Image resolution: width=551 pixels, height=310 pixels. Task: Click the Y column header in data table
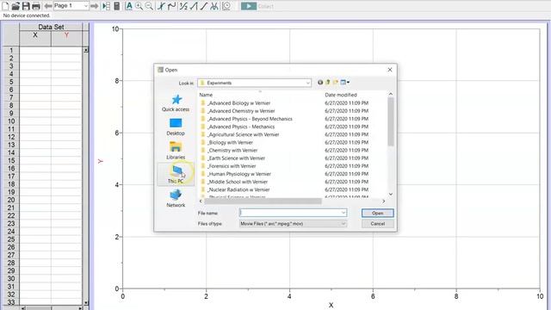click(66, 39)
